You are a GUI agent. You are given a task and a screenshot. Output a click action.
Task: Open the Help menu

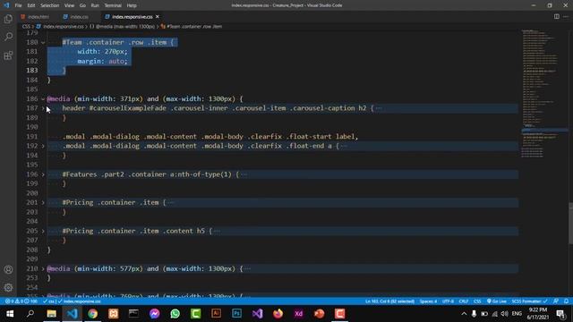(132, 5)
